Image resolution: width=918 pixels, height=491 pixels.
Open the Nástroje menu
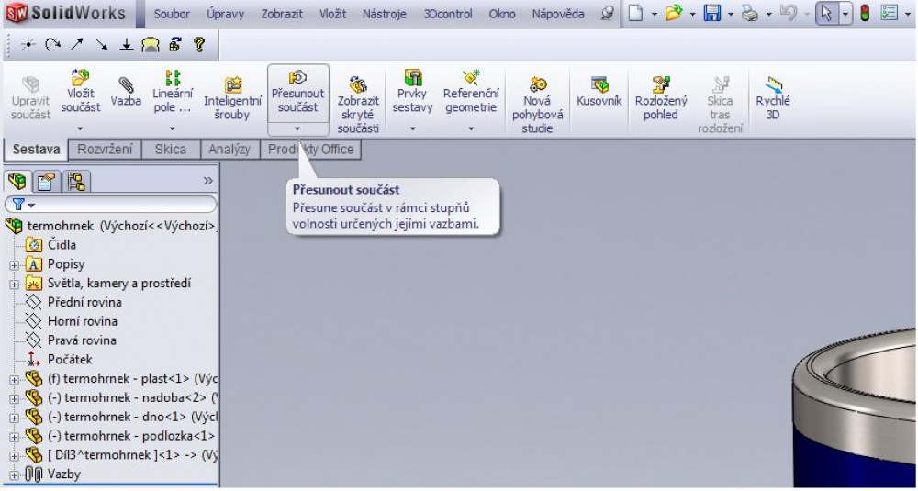pyautogui.click(x=384, y=14)
